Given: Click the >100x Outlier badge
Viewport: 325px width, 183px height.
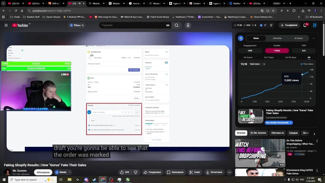Looking at the screenshot, I should (x=277, y=51).
